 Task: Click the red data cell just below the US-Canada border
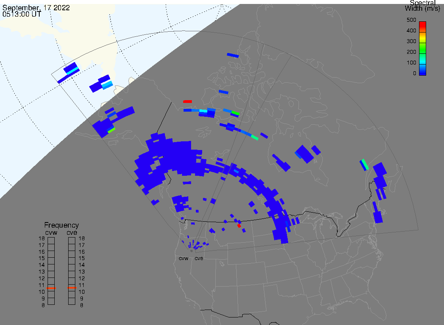(239, 226)
